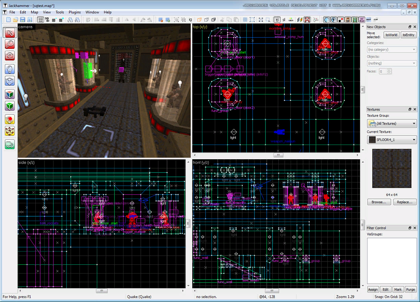Click the HINT brush filter icon
Image resolution: width=420 pixels, height=302 pixels.
click(368, 20)
